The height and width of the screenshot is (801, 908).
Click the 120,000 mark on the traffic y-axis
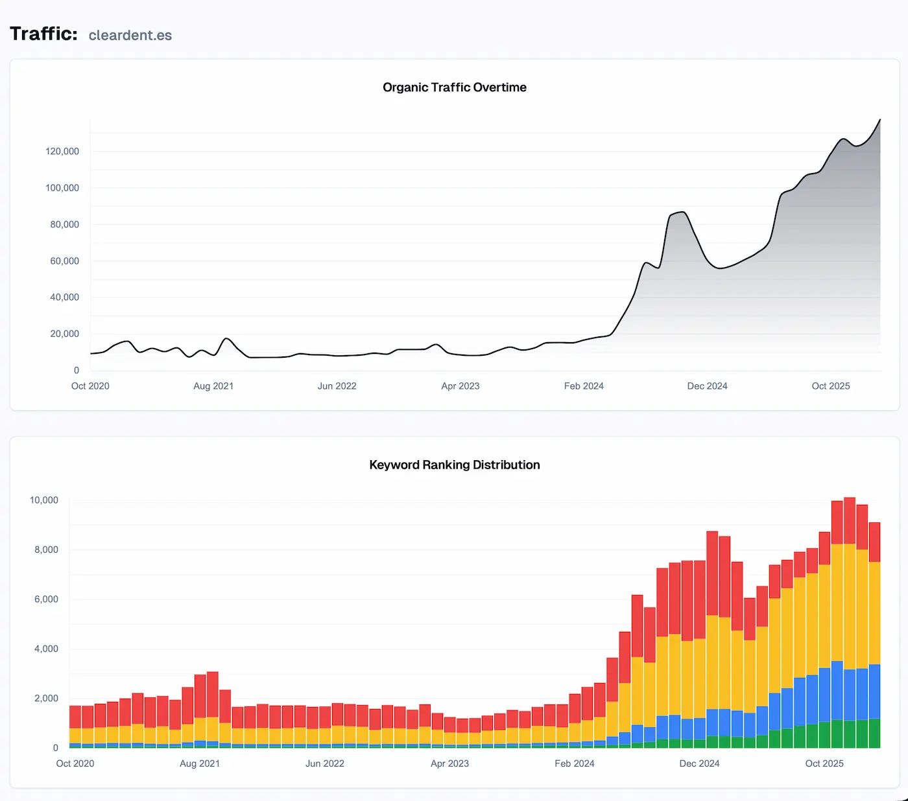coord(62,151)
